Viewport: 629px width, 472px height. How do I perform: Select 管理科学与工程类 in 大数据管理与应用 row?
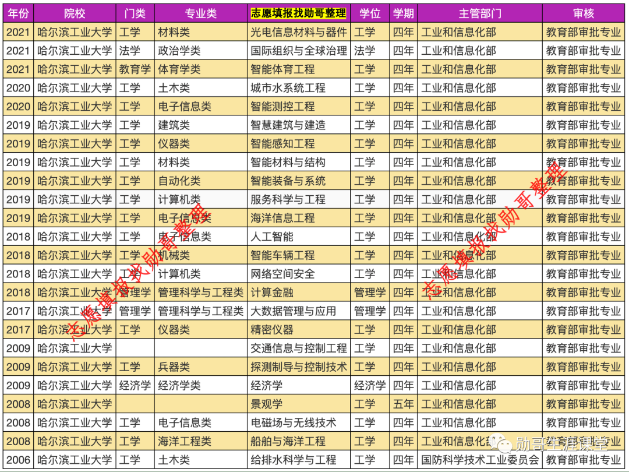tap(200, 311)
